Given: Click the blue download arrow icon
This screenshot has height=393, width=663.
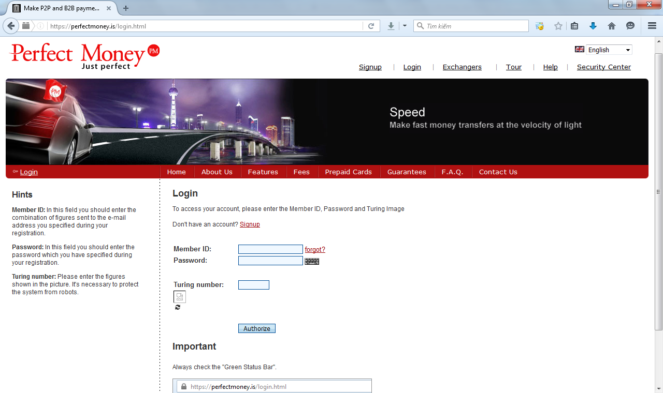Looking at the screenshot, I should click(593, 26).
